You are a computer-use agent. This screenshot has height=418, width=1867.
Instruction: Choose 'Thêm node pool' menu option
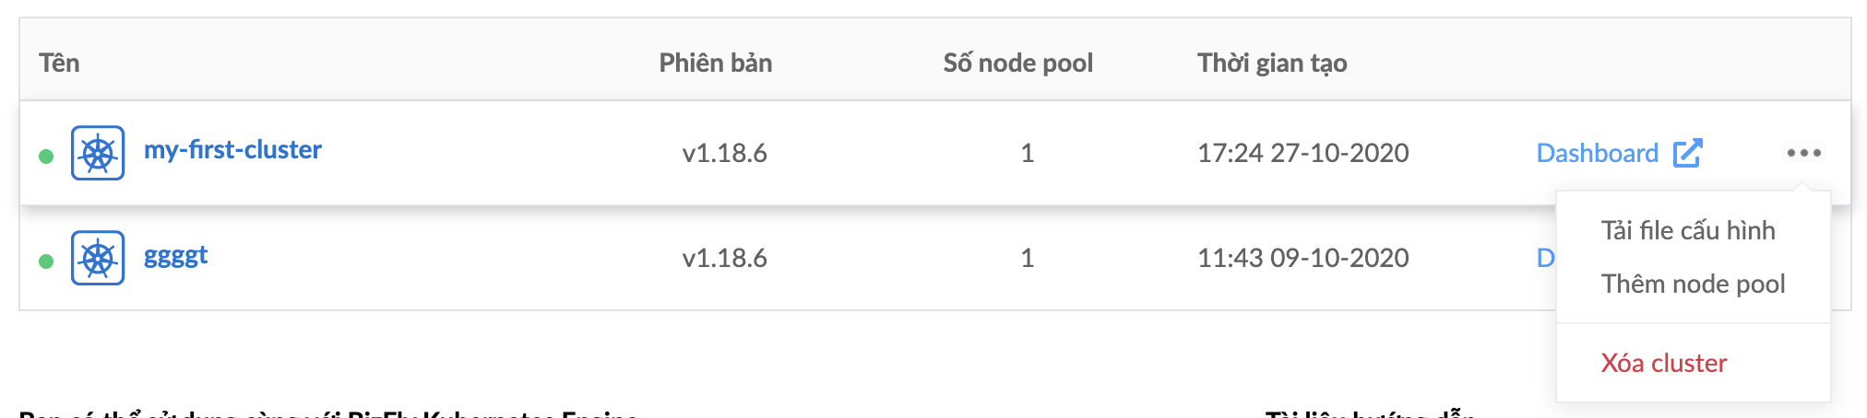1693,284
